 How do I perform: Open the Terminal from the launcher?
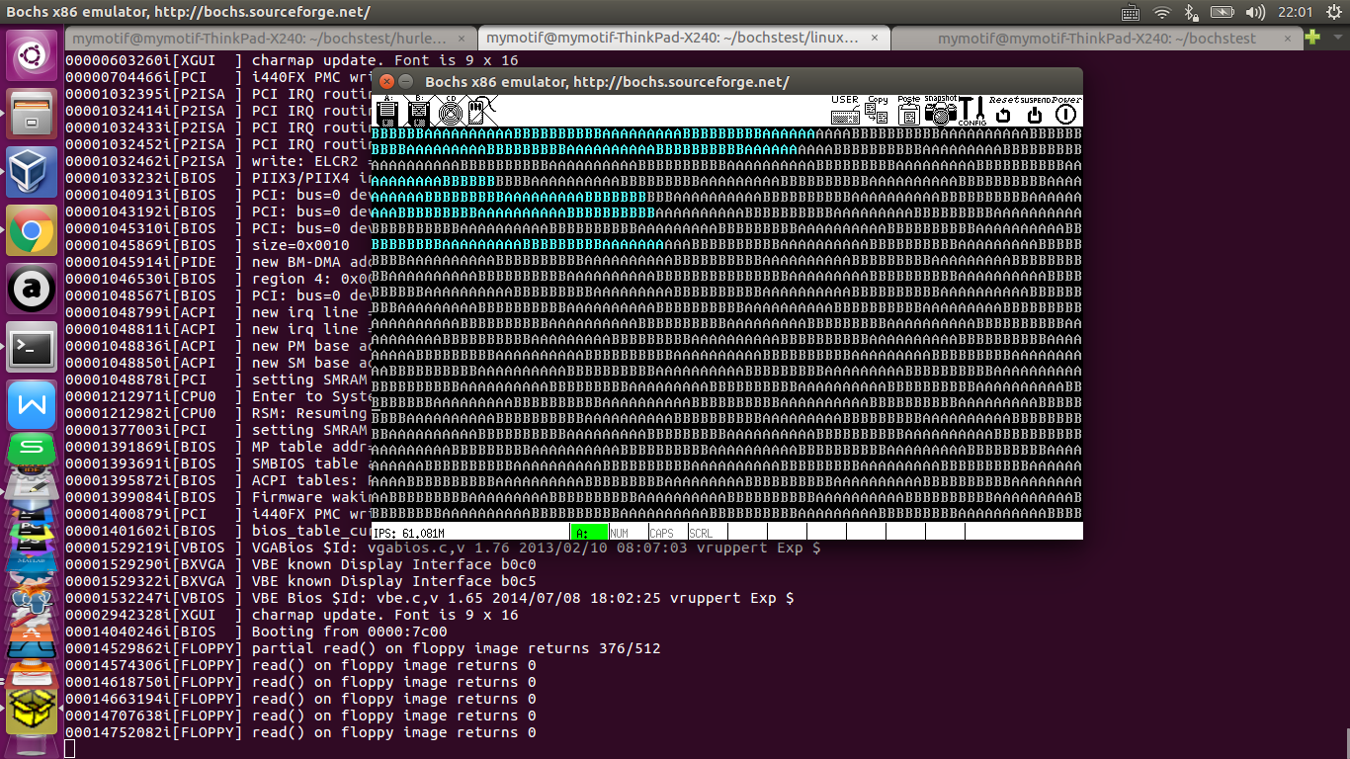pyautogui.click(x=32, y=347)
